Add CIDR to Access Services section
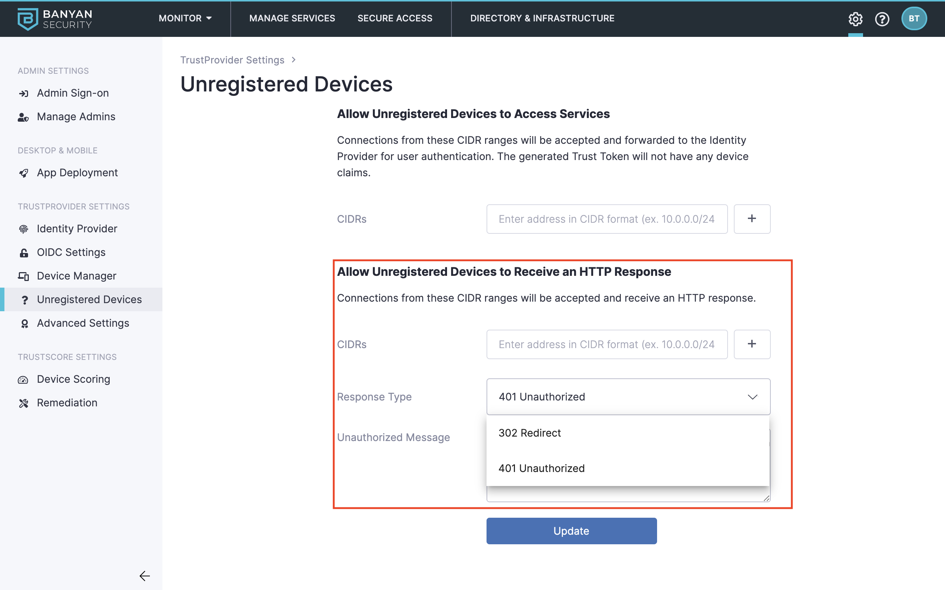945x590 pixels. click(x=752, y=219)
